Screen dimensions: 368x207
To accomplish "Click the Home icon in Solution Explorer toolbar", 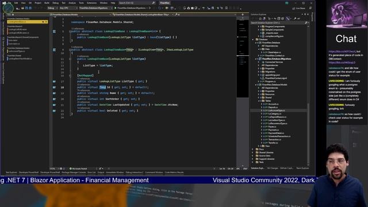I will click(260, 18).
